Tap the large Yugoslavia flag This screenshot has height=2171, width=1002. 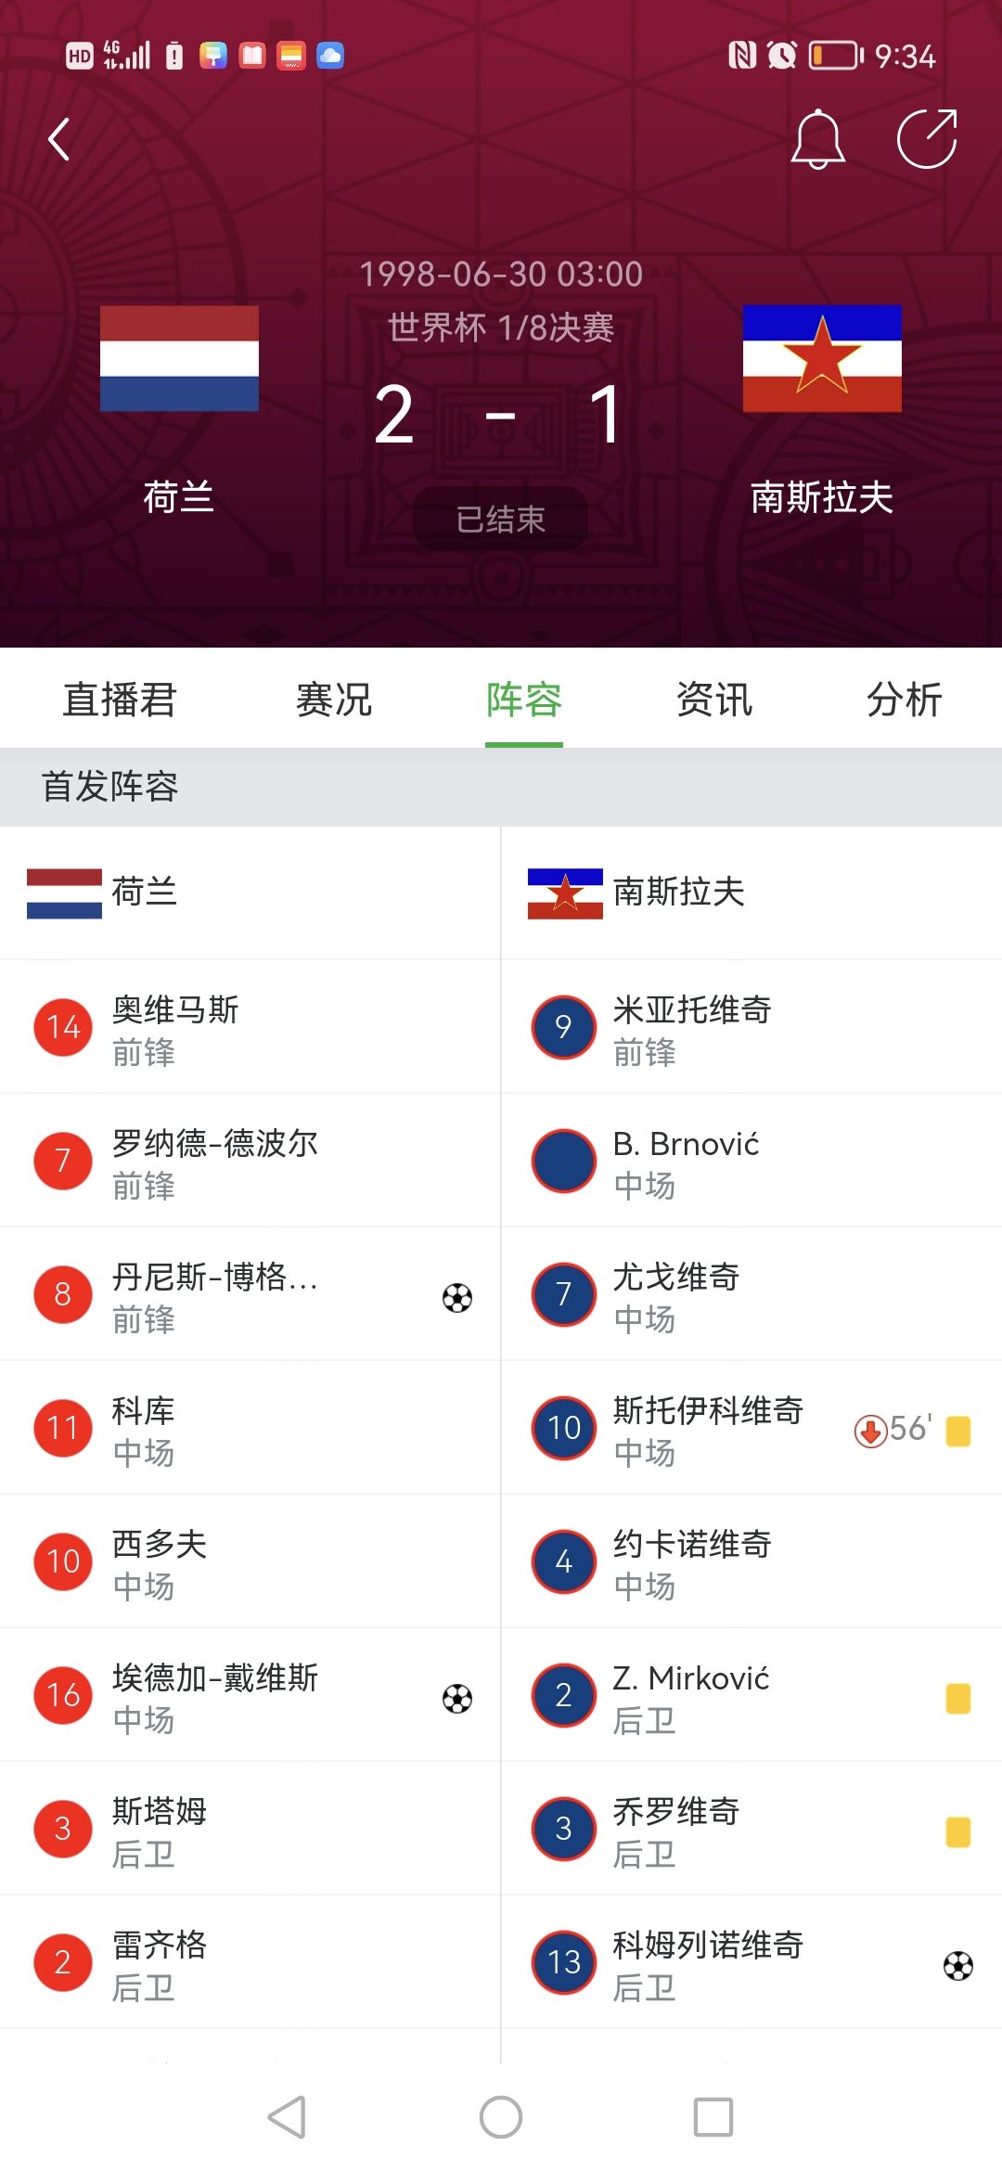pos(822,358)
